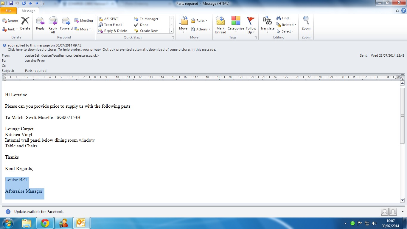
Task: Click the recipient Lorraine Pryor
Action: coord(35,61)
